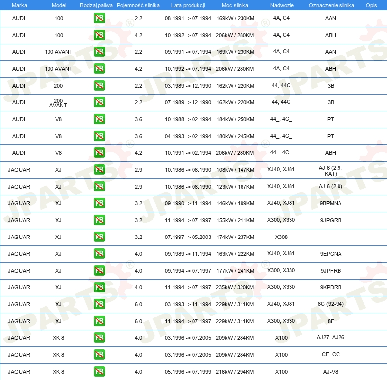Click the fuel icon in the AUDI 100 ABH row

click(x=99, y=35)
